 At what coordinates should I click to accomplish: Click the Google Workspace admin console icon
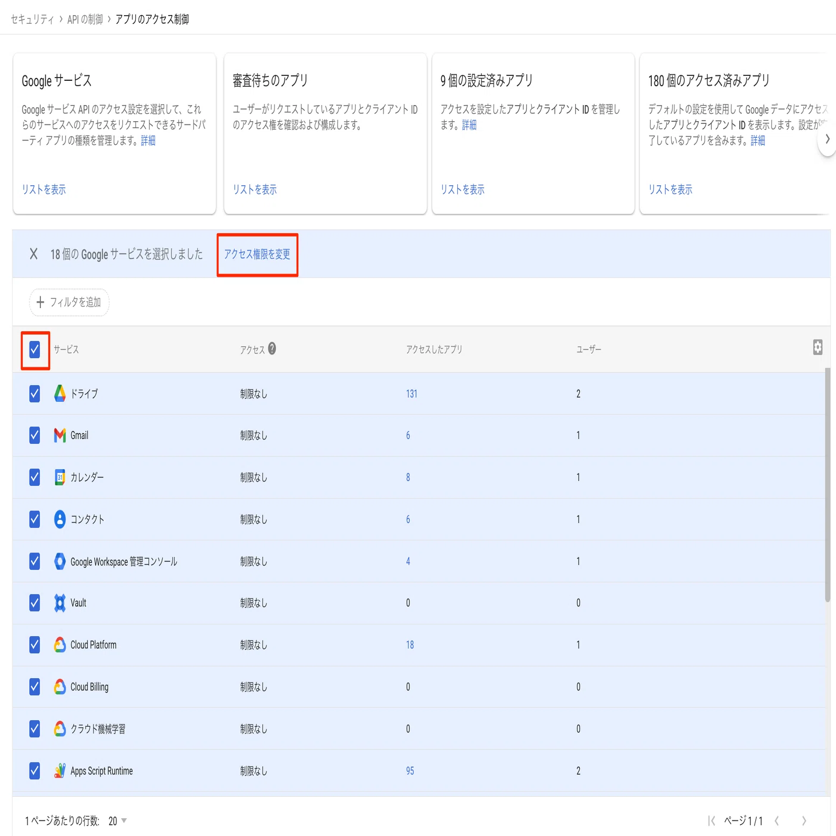(60, 561)
